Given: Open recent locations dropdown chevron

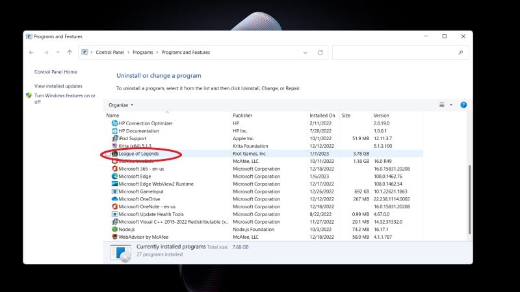Looking at the screenshot, I should pos(57,53).
